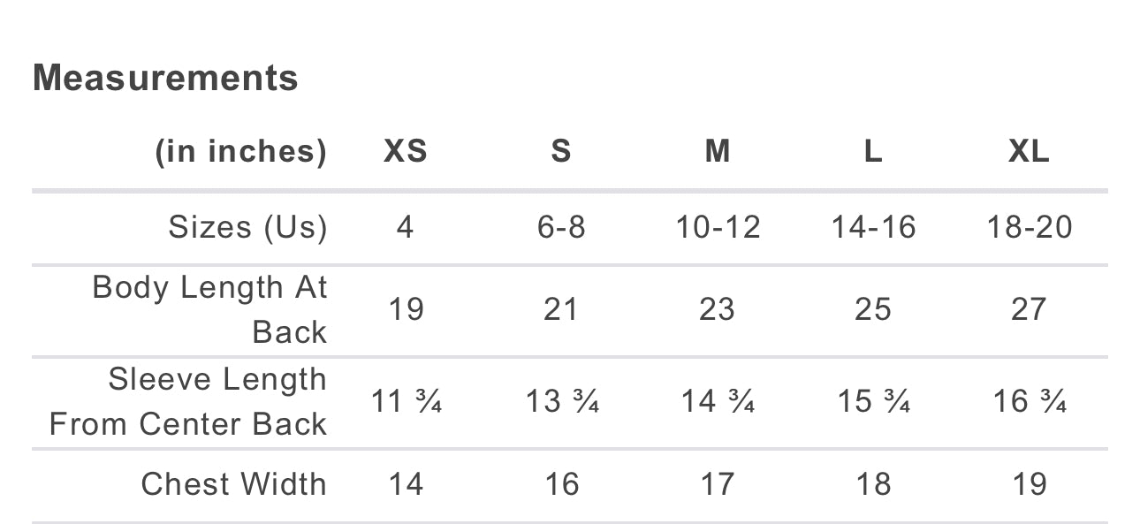Viewport: 1140px width, 524px height.
Task: Select sleeve length 11 ¾ for XS
Action: (x=407, y=402)
